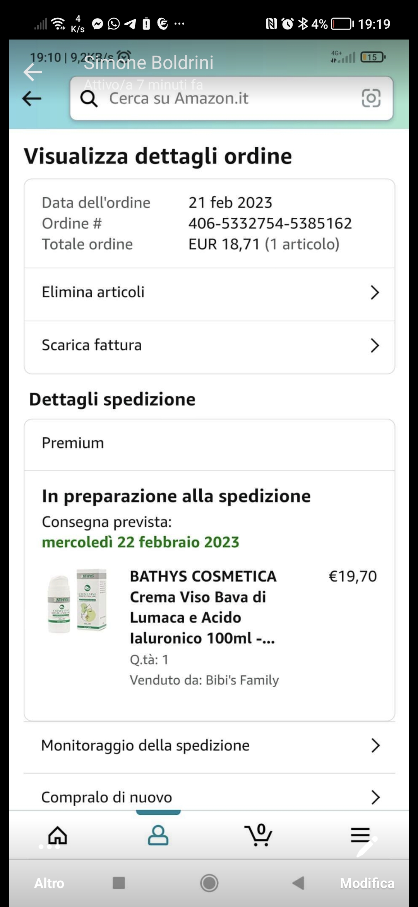Tap the camera scan icon in search bar
This screenshot has width=418, height=907.
coord(371,98)
